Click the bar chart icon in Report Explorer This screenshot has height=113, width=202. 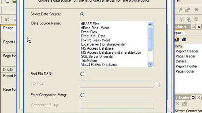tap(177, 39)
